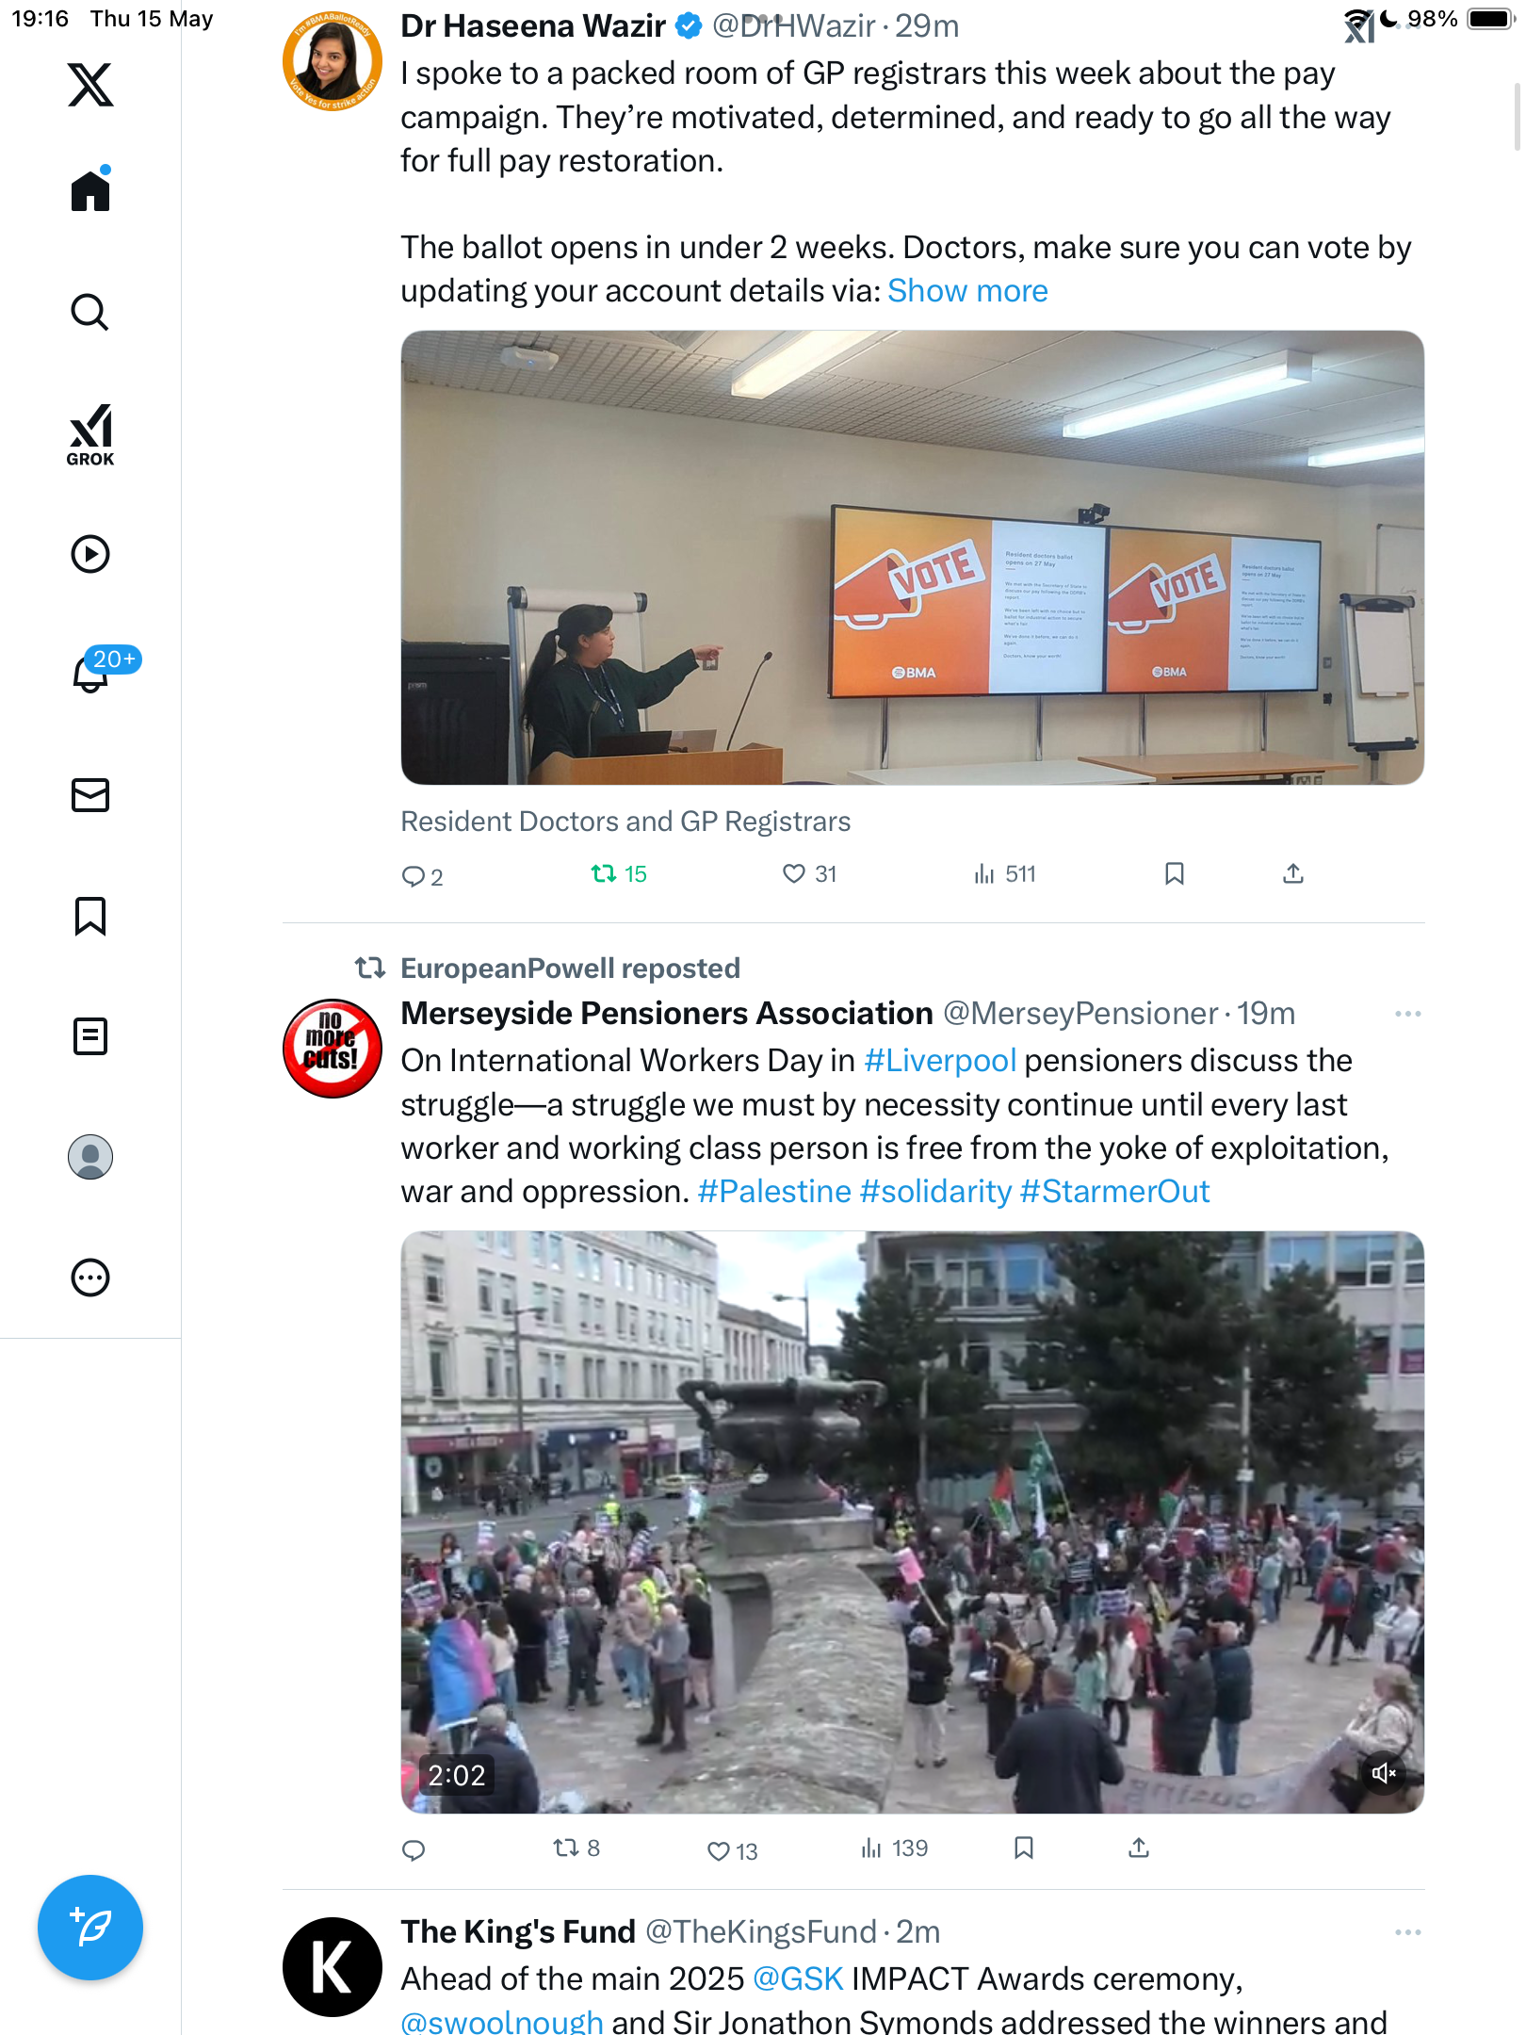This screenshot has height=2035, width=1526.
Task: Compose a new post
Action: [90, 1928]
